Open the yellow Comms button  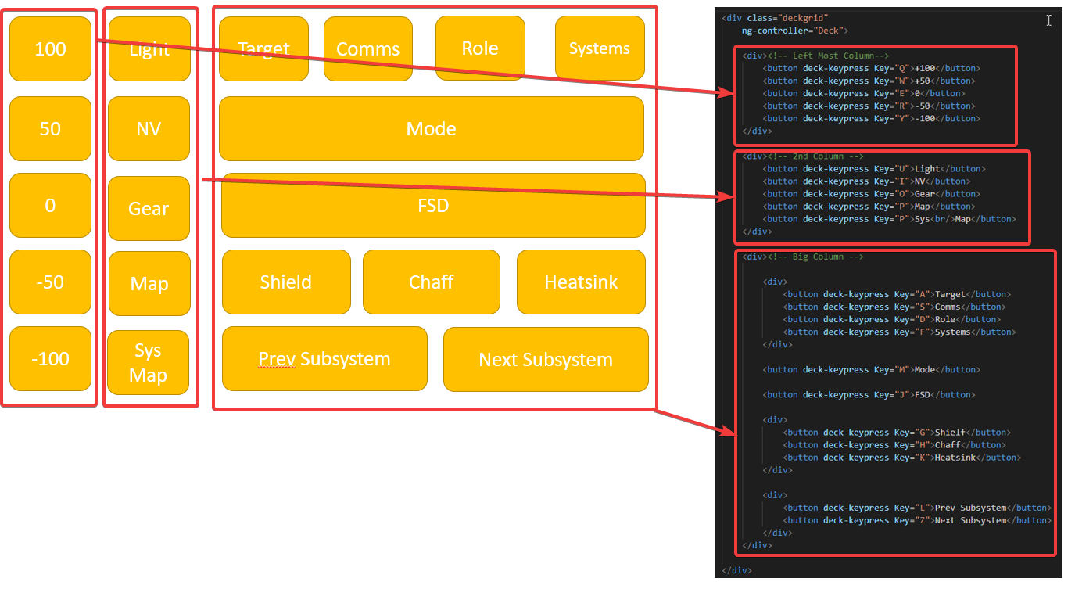pyautogui.click(x=367, y=48)
